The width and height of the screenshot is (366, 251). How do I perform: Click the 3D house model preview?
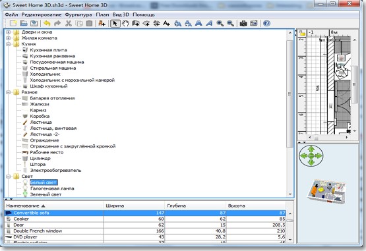point(327,192)
